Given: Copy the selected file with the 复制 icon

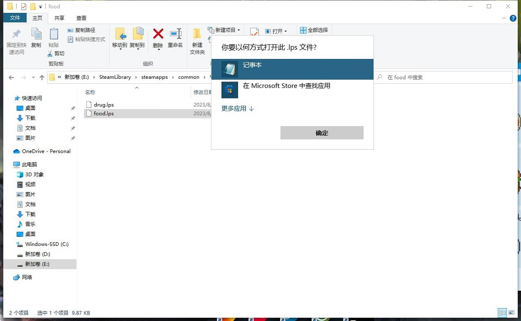Looking at the screenshot, I should pyautogui.click(x=36, y=37).
